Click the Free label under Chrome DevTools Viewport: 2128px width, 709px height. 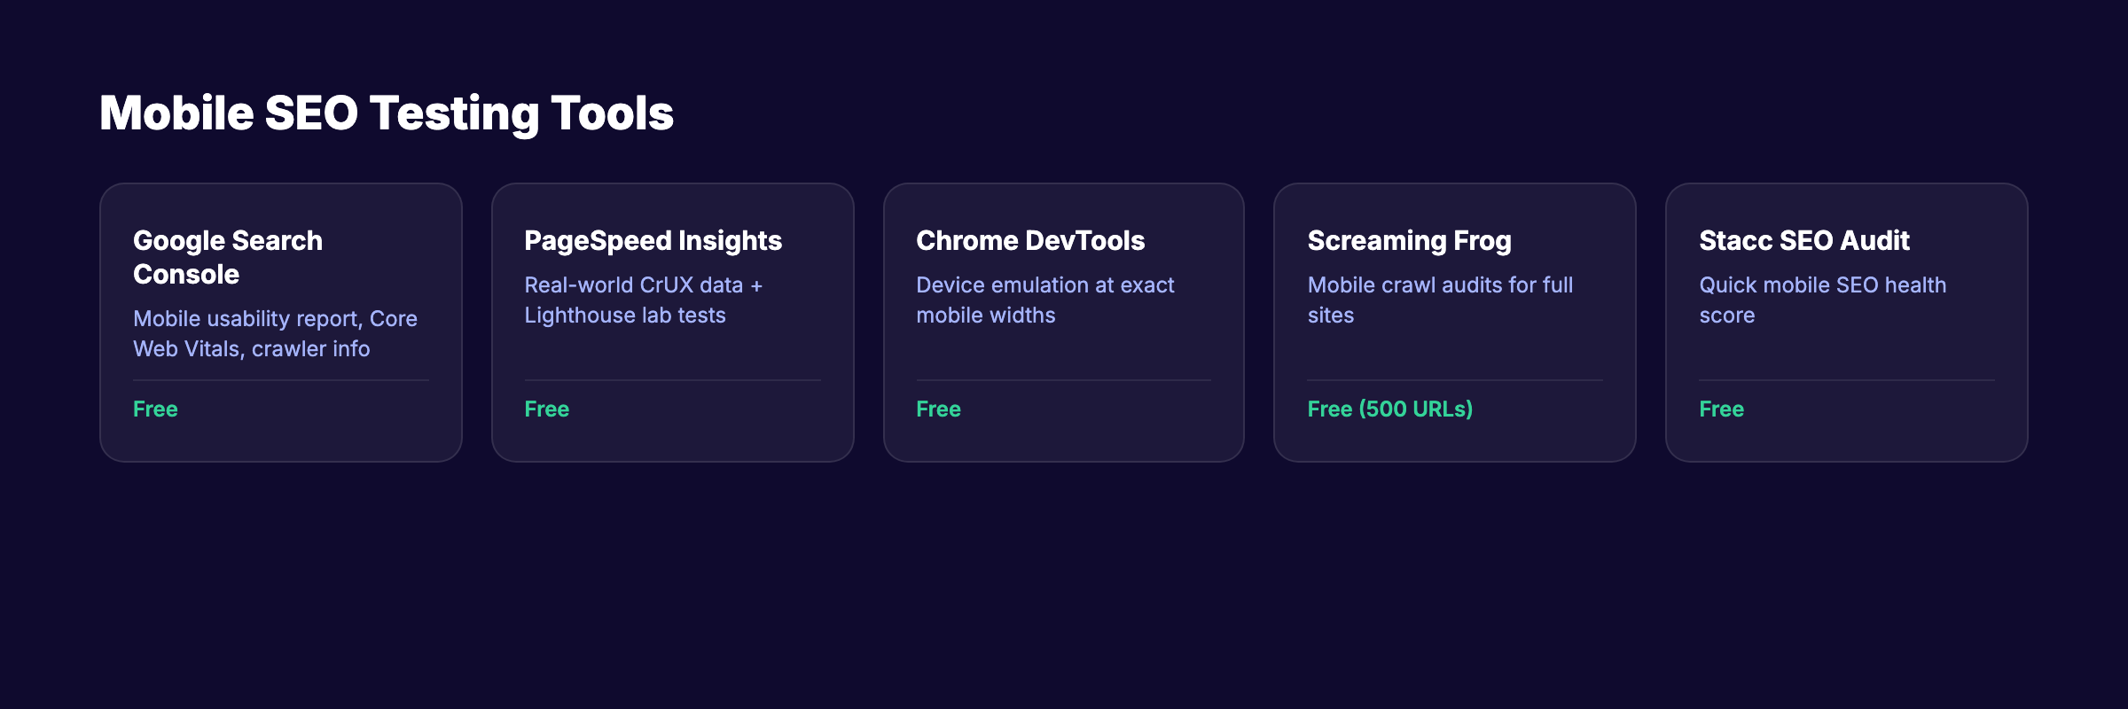(938, 409)
